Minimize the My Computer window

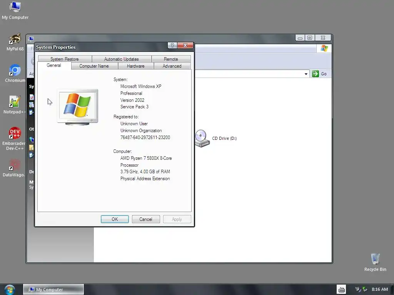[x=300, y=38]
